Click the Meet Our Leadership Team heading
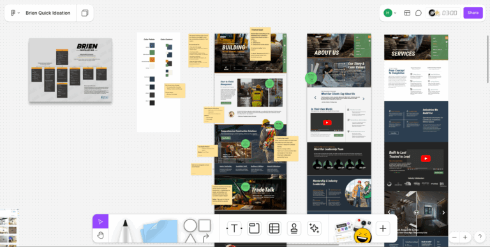490x247 pixels. click(329, 149)
